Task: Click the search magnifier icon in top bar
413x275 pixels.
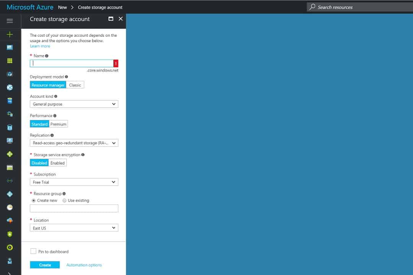Action: point(312,7)
